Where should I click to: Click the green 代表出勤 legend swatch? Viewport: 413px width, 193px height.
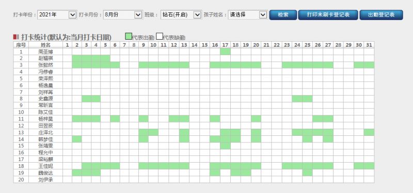point(129,37)
